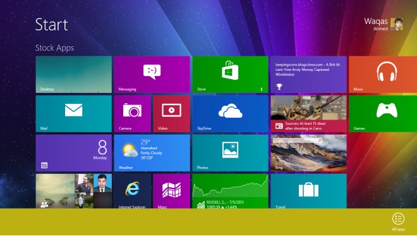This screenshot has height=236, width=417.
Task: Launch the Windows Store tile
Action: tap(231, 74)
